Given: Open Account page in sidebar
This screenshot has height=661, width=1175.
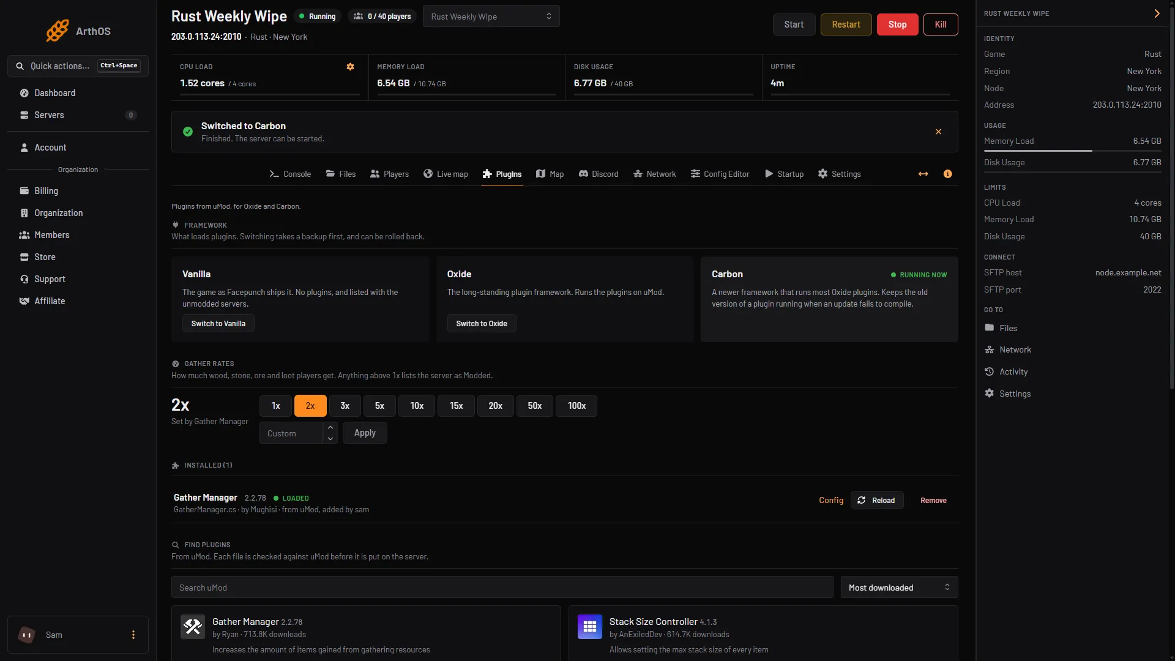Looking at the screenshot, I should 78,148.
